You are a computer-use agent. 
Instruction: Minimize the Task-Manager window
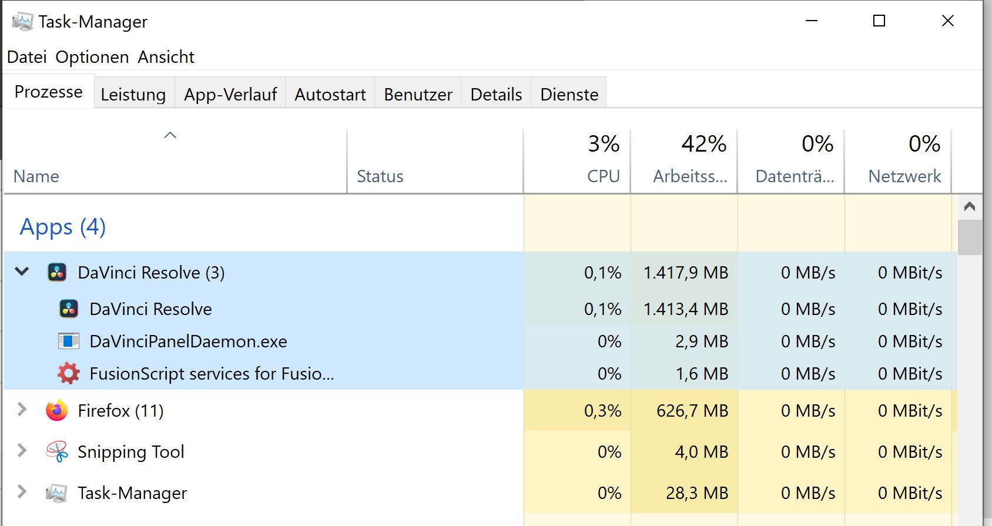[812, 21]
